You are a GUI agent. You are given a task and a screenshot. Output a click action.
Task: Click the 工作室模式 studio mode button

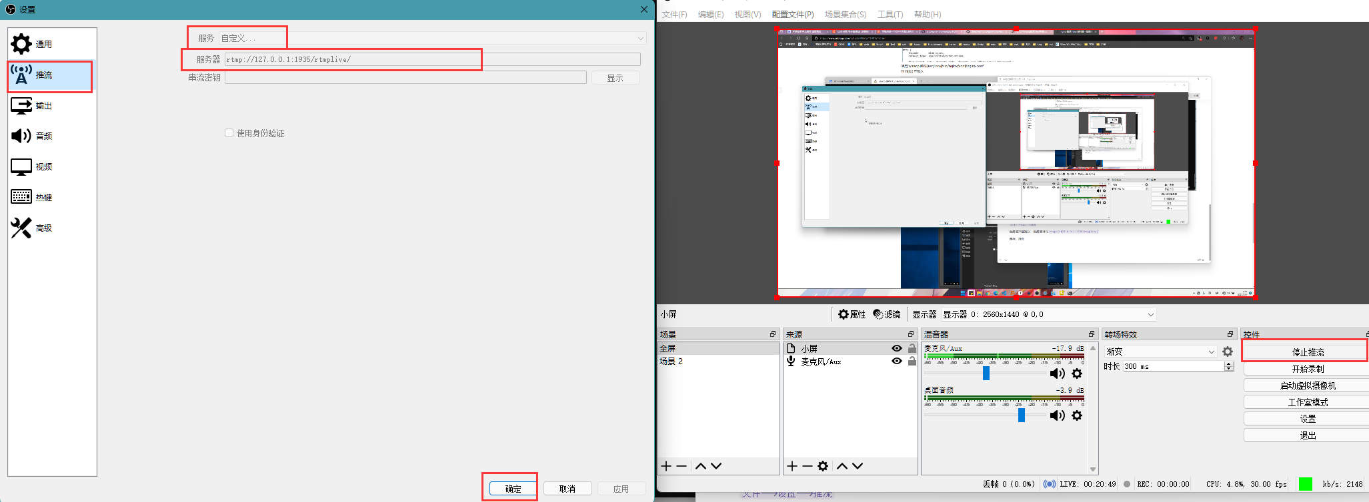coord(1308,402)
